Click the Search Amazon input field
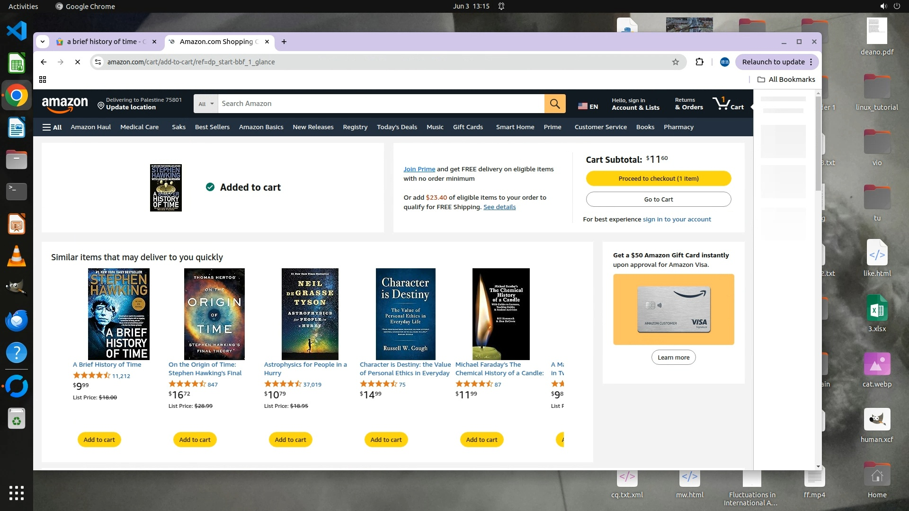Viewport: 909px width, 511px height. tap(381, 104)
